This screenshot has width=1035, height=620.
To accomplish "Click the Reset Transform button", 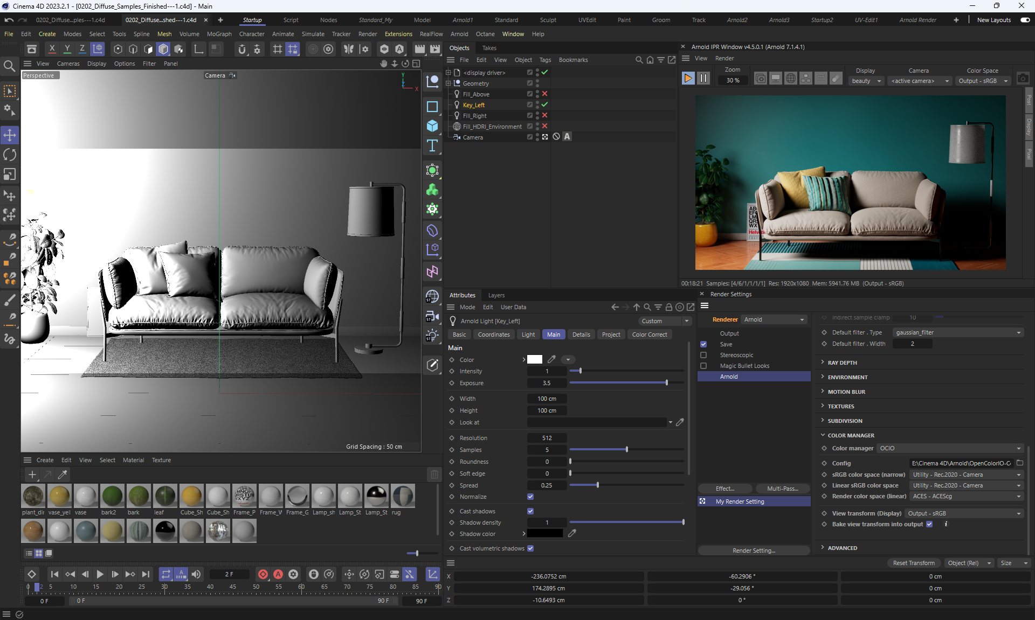I will click(x=914, y=563).
